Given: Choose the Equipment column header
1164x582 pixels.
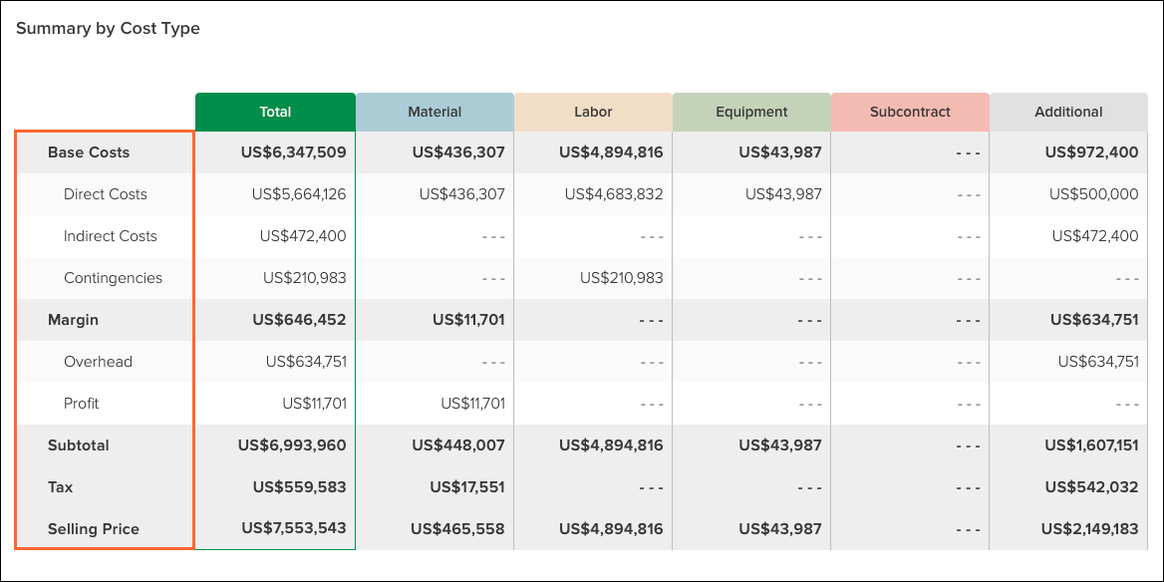Looking at the screenshot, I should coord(751,112).
